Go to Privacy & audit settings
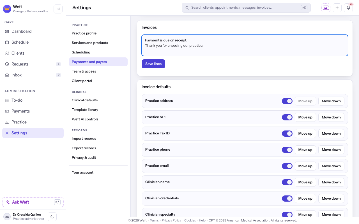 pyautogui.click(x=98, y=158)
